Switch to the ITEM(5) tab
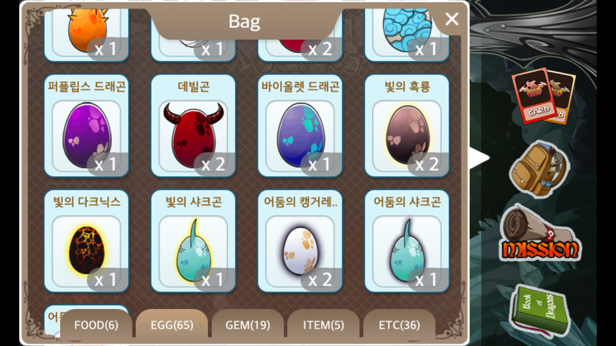This screenshot has height=346, width=616. pos(323,325)
